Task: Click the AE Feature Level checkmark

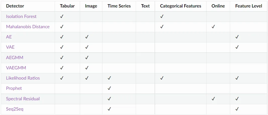Action: click(237, 37)
